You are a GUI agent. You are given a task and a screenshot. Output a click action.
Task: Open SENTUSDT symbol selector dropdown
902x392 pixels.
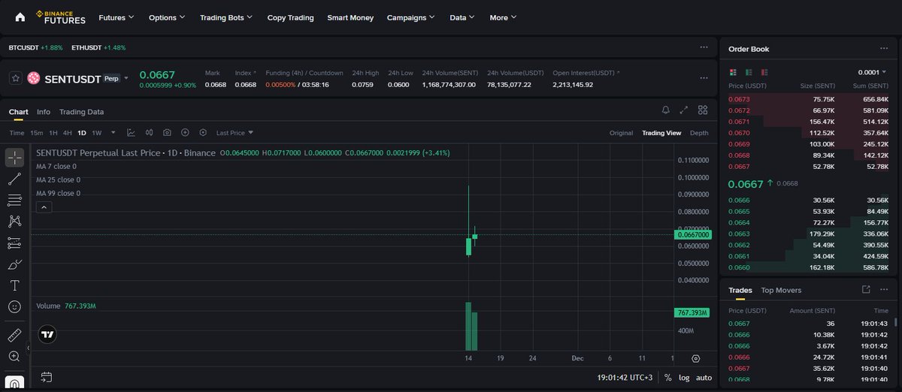coord(126,78)
